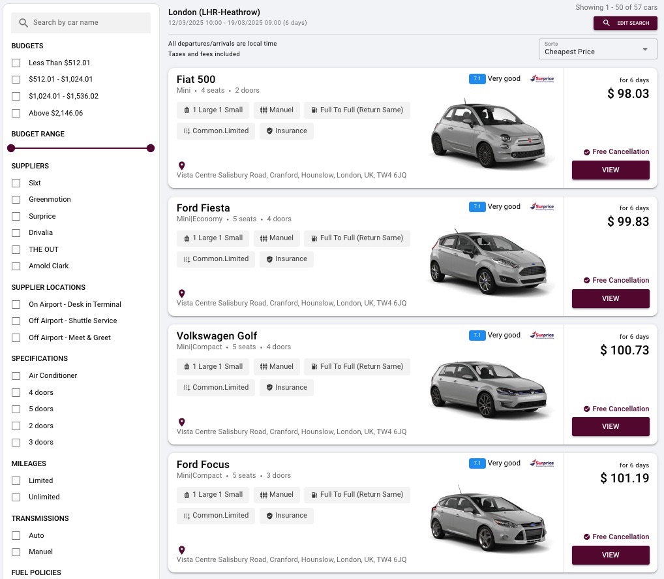Click the Surprice logo on Ford Fiesta card

click(542, 207)
